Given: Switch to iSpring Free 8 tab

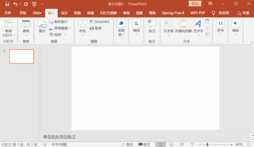Looking at the screenshot, I should point(173,13).
